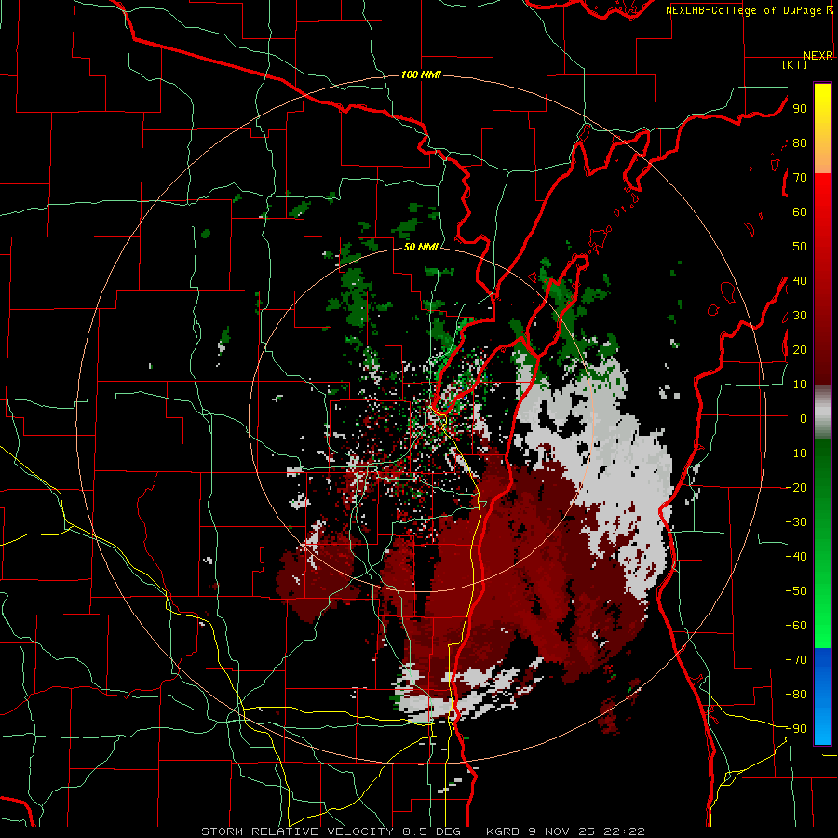Click the gray zero band of color bar
The width and height of the screenshot is (838, 838).
tap(822, 412)
